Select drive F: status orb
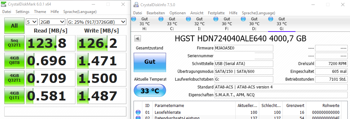 (215, 19)
